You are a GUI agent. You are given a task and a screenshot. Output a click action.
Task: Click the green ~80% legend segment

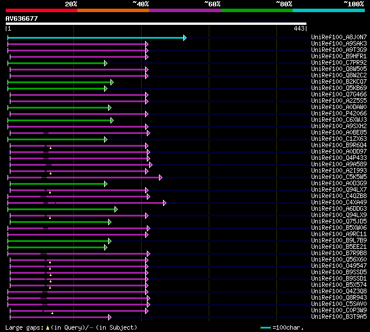tap(257, 10)
